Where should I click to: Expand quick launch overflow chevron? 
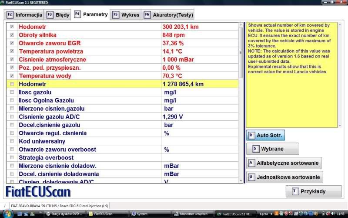[x=40, y=213]
